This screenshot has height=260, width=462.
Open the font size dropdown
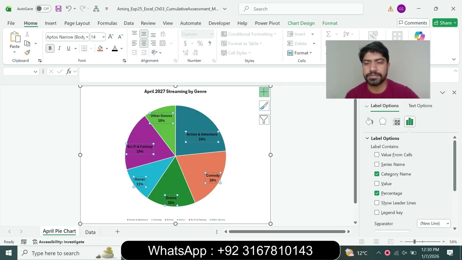[103, 37]
